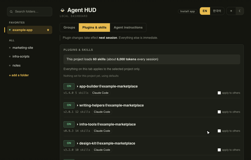Image resolution: width=251 pixels, height=160 pixels.
Task: Check apply to others for infra-tools
Action: point(219,131)
